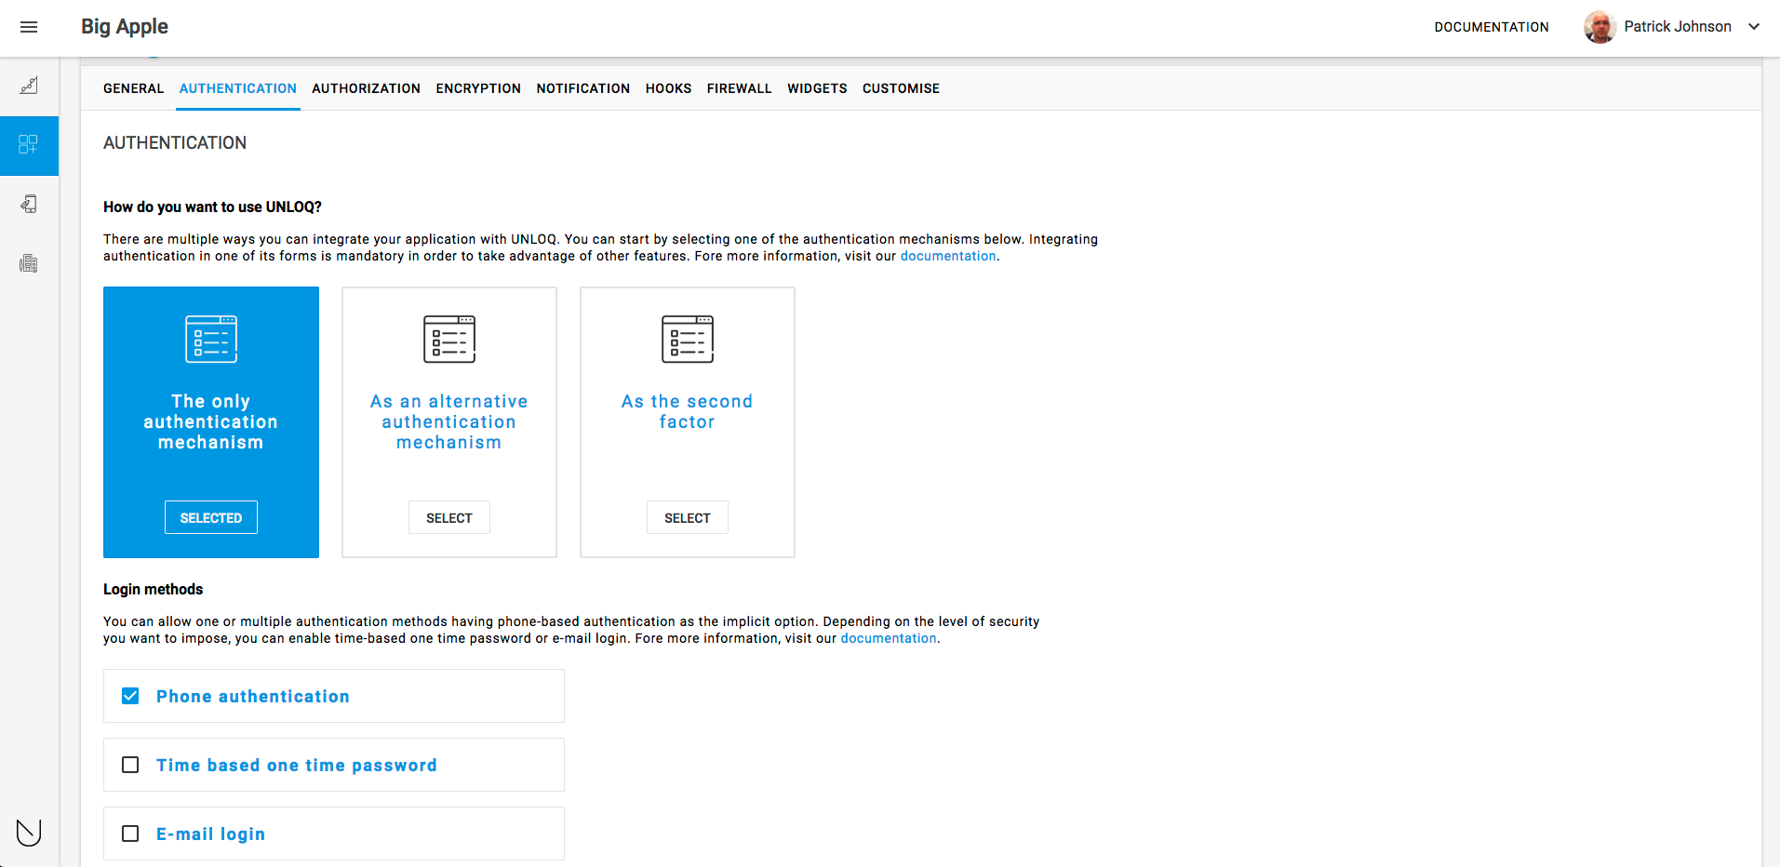The height and width of the screenshot is (867, 1780).
Task: Click 'As an alternative authentication mechanism' title
Action: pos(449,421)
